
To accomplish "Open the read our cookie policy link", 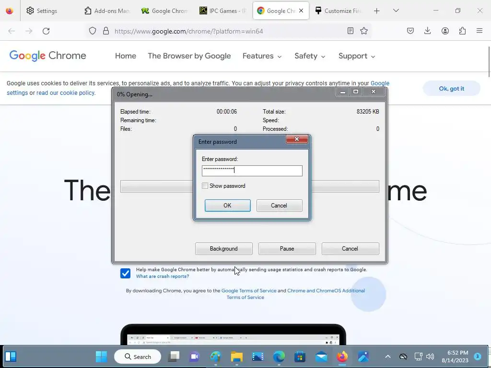I will point(65,93).
